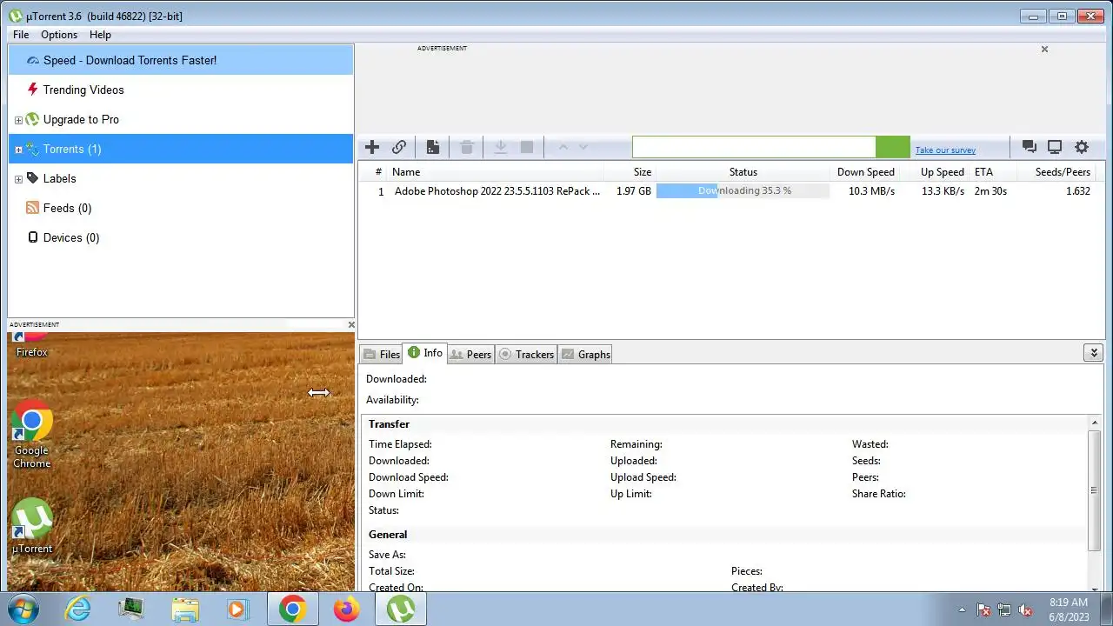
Task: Sort torrents by the Name column
Action: click(x=495, y=171)
